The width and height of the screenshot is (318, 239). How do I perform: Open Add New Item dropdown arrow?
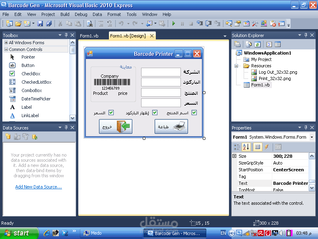(33, 24)
